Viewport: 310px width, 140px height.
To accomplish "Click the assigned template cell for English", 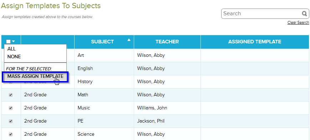I will point(255,69).
